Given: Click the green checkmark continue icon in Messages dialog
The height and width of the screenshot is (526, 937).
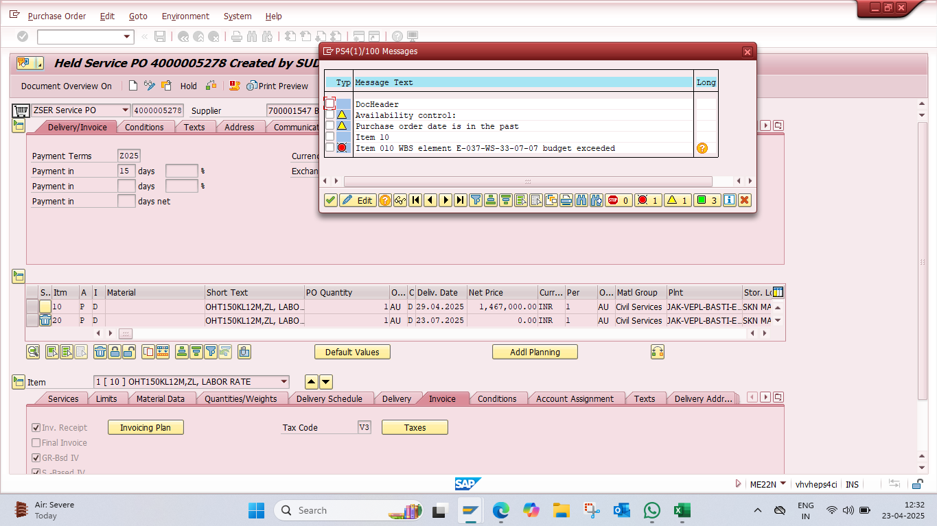Looking at the screenshot, I should coord(331,200).
